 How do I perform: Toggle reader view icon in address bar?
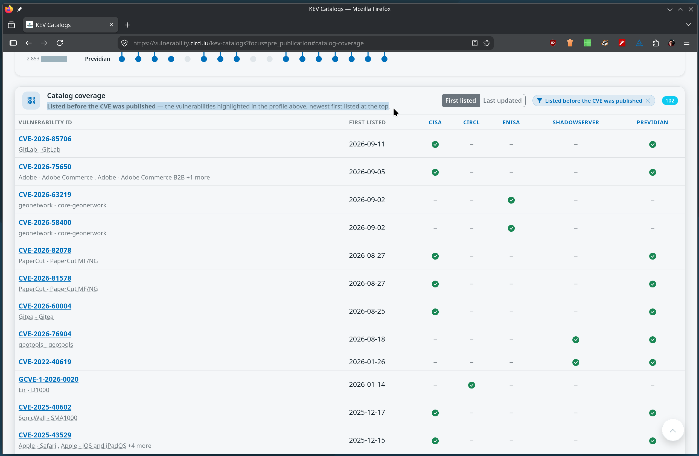point(475,43)
